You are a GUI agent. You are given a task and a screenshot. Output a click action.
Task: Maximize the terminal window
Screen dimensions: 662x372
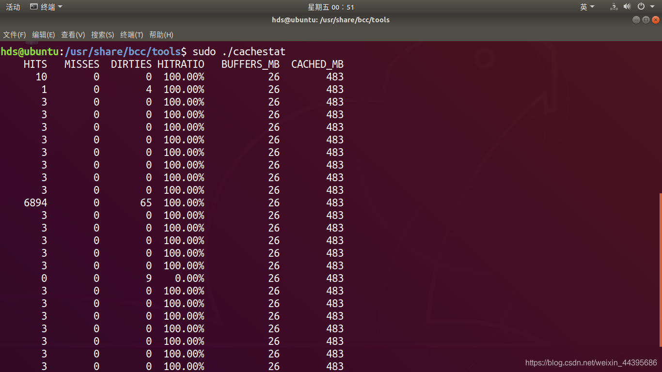click(646, 20)
